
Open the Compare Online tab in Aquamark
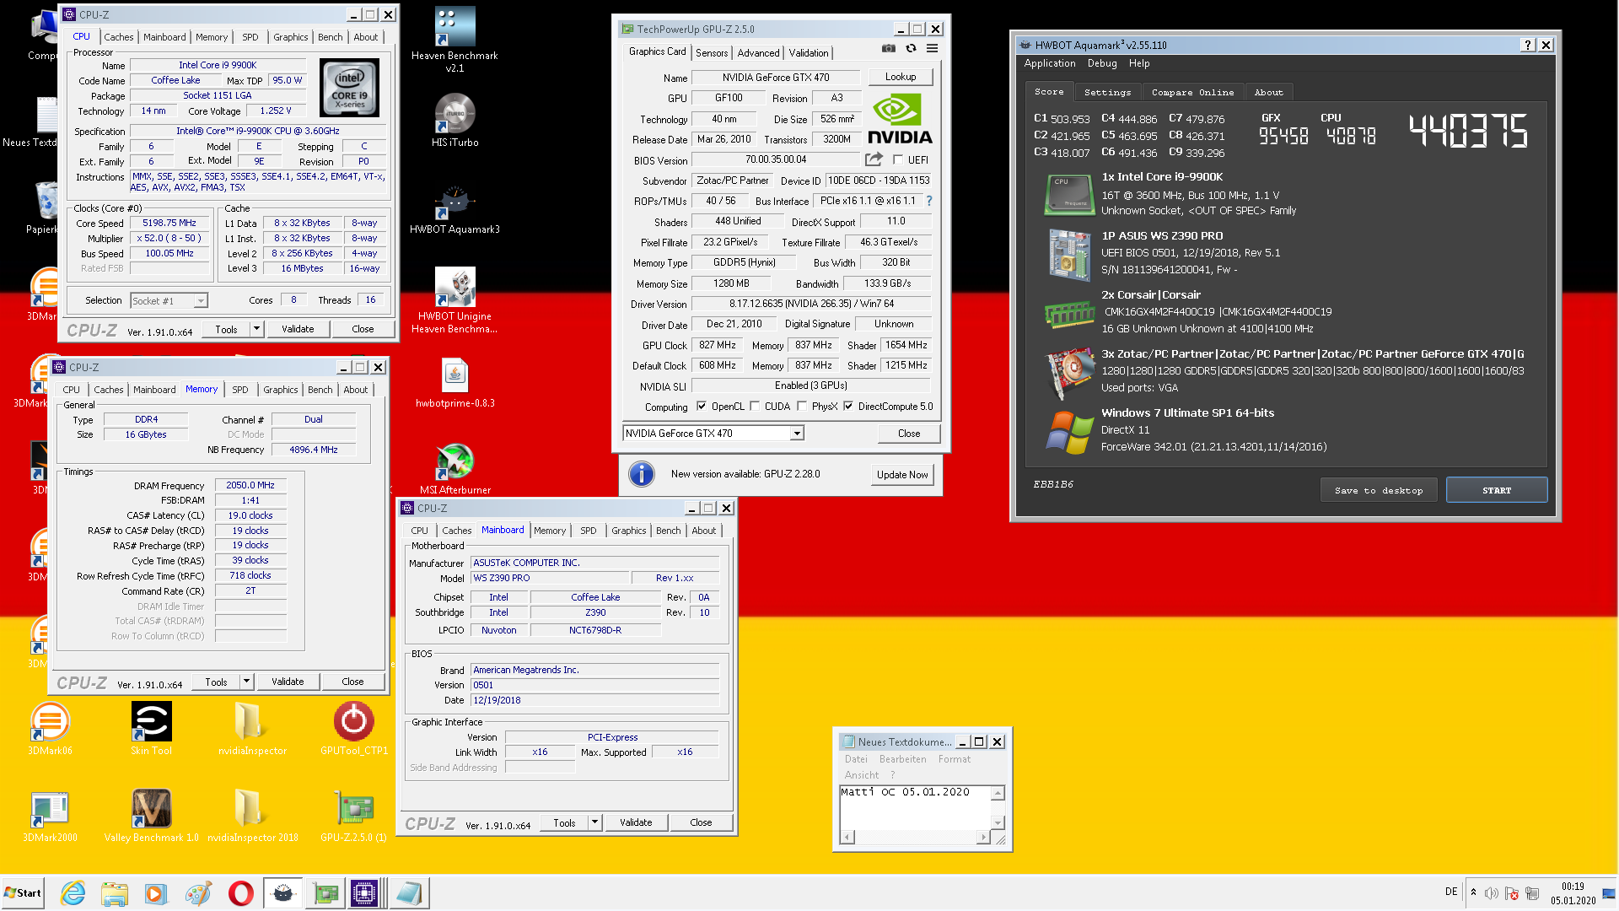(1192, 92)
